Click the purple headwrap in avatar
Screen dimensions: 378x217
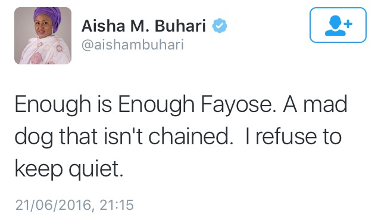(x=48, y=17)
